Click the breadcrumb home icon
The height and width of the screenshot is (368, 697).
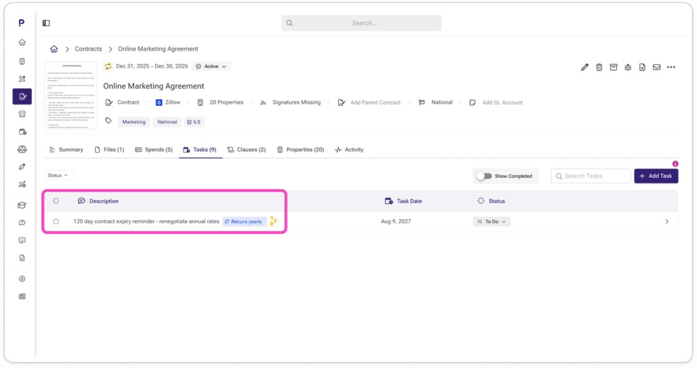click(x=54, y=49)
